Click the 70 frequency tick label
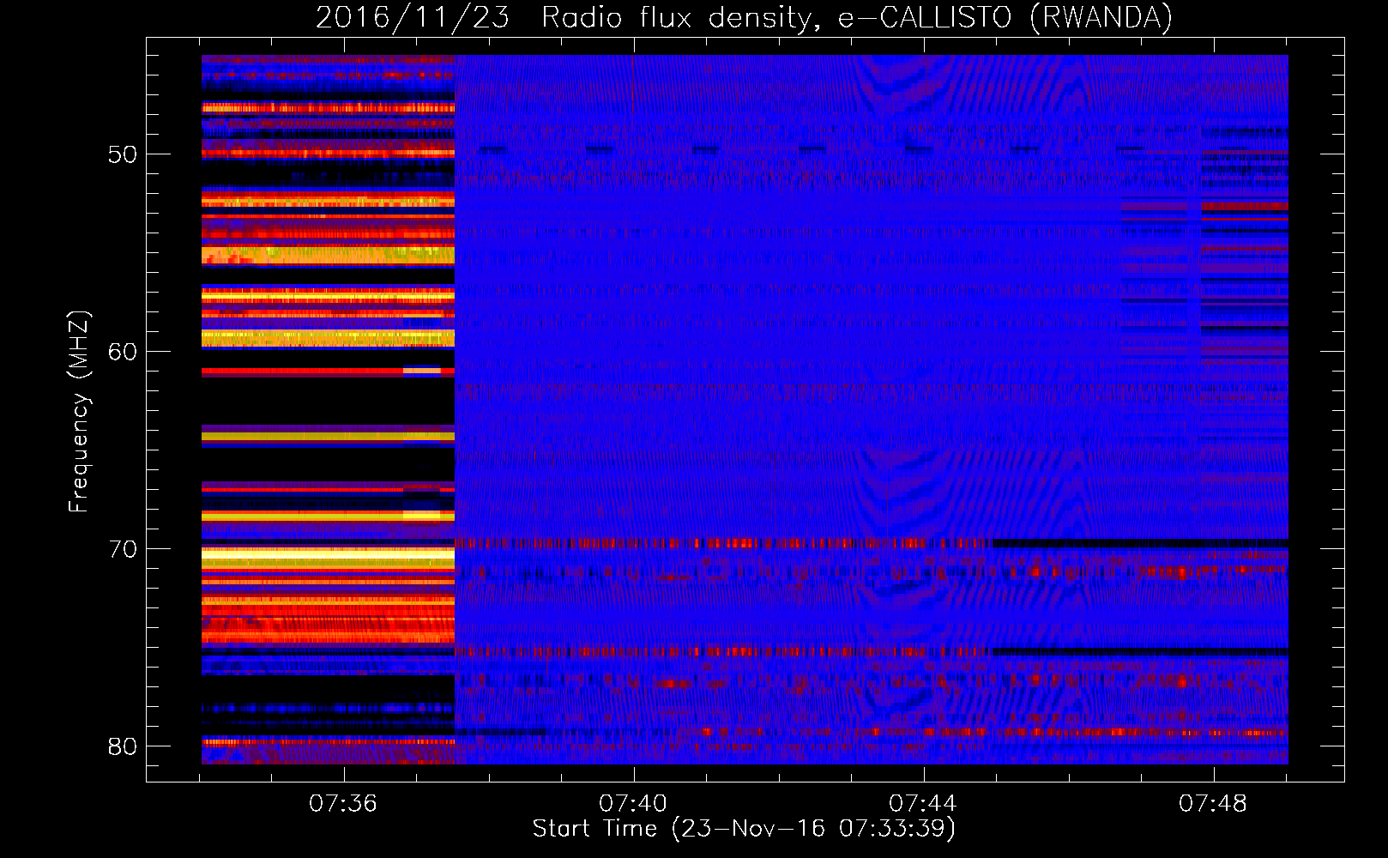The width and height of the screenshot is (1388, 858). [123, 549]
